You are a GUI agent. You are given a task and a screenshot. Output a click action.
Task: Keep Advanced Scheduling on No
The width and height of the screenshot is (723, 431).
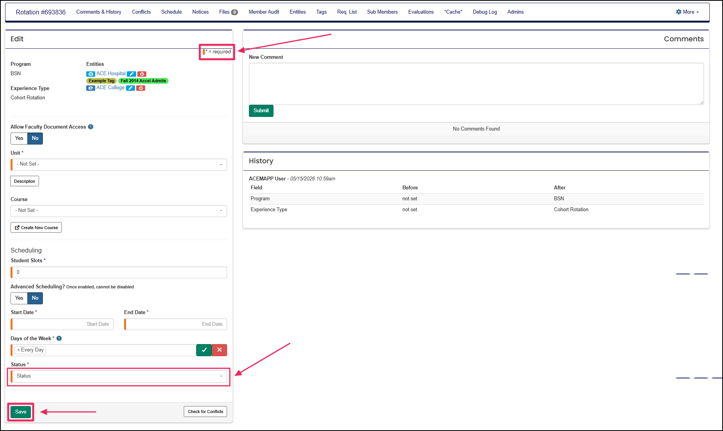click(x=35, y=298)
